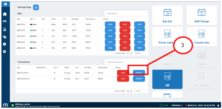Viewport: 222px width, 109px height.
Task: Void bill BN-15
Action: (x=125, y=30)
